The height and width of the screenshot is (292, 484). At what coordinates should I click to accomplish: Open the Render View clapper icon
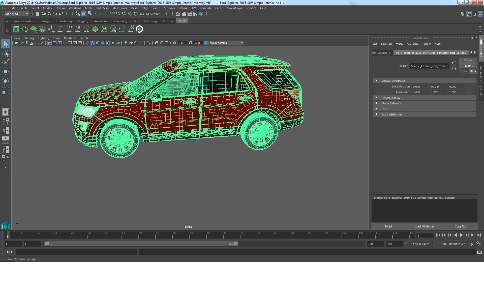tap(178, 14)
